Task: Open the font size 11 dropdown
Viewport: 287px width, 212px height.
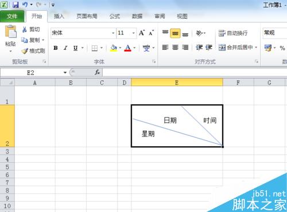Action: 134,33
